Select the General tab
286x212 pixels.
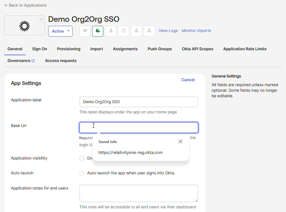[x=15, y=49]
